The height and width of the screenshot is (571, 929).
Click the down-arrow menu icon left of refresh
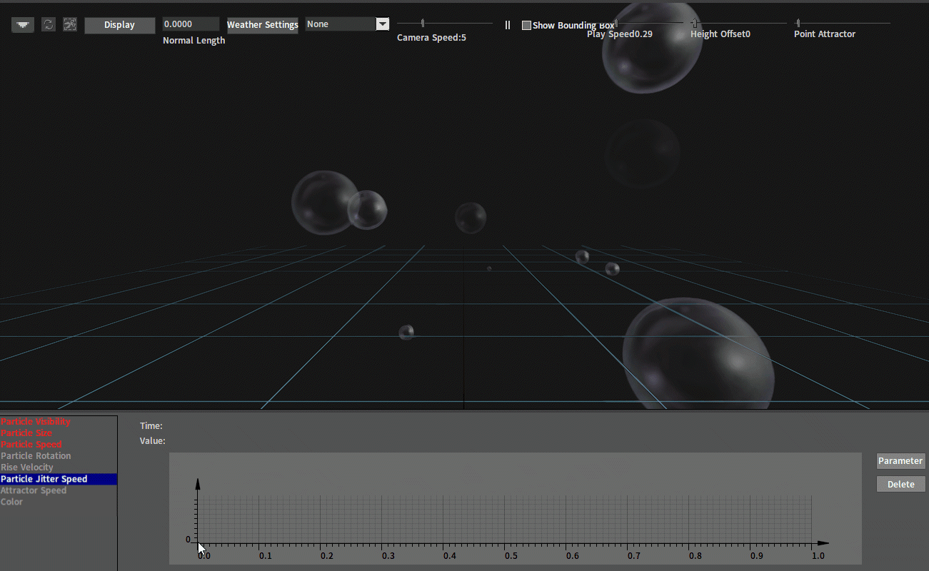coord(24,24)
